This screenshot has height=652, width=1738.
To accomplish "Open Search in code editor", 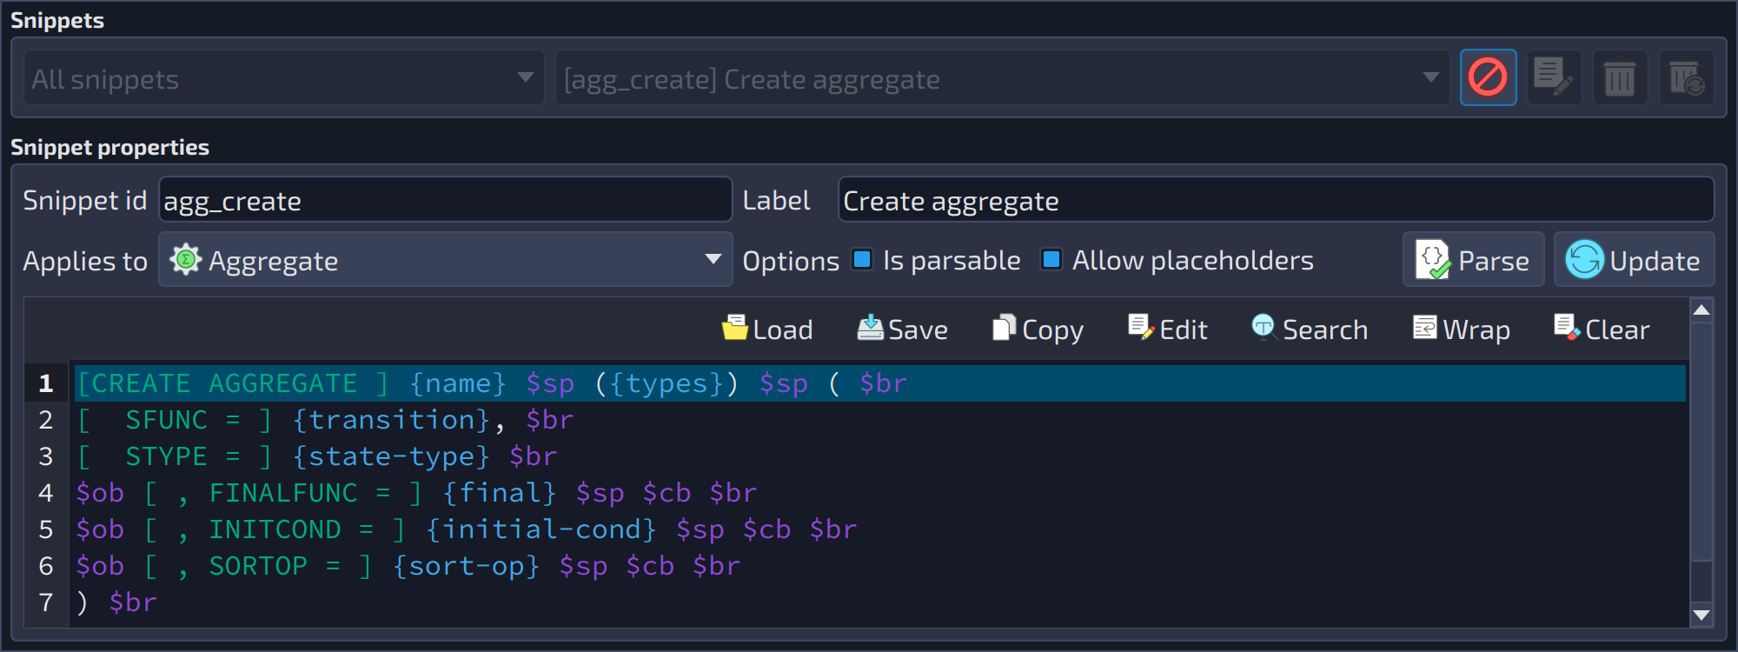I will [x=1310, y=329].
